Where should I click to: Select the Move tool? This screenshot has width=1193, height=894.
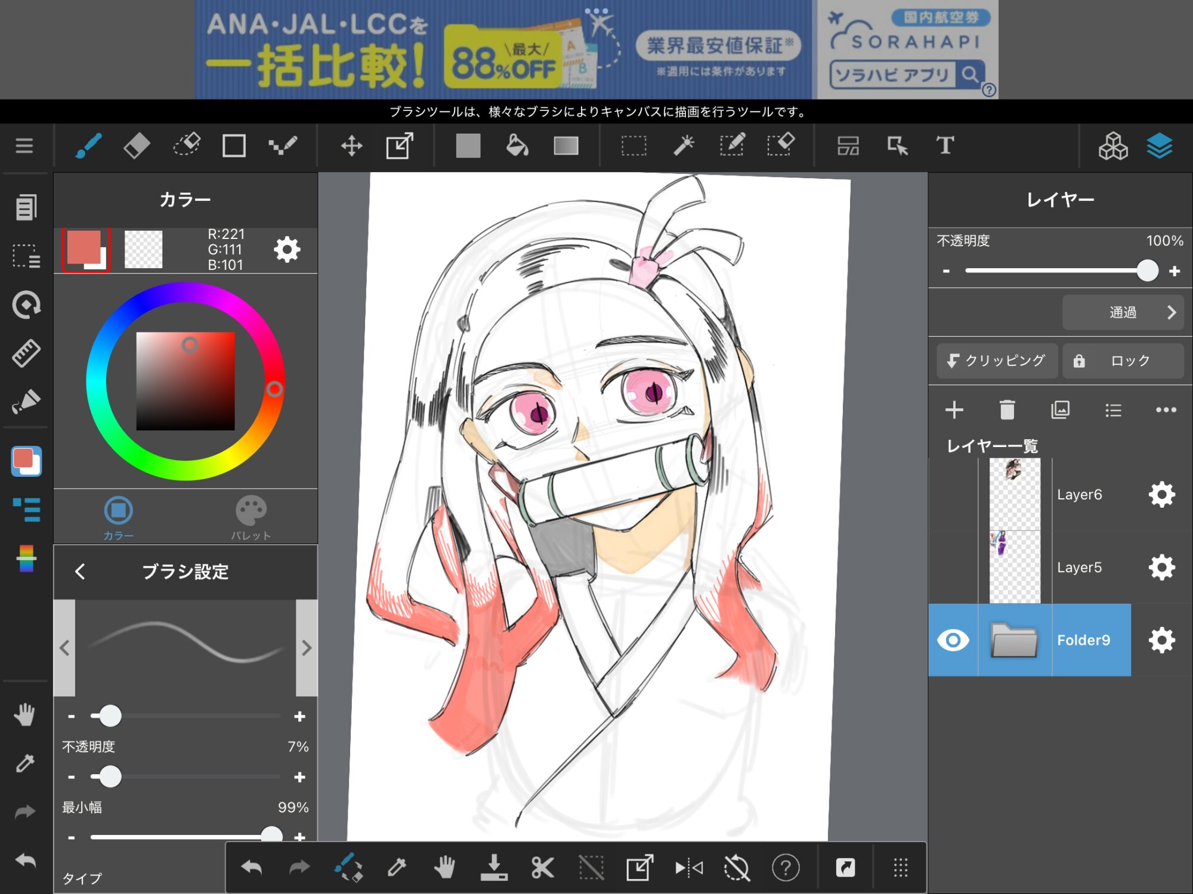pyautogui.click(x=351, y=146)
